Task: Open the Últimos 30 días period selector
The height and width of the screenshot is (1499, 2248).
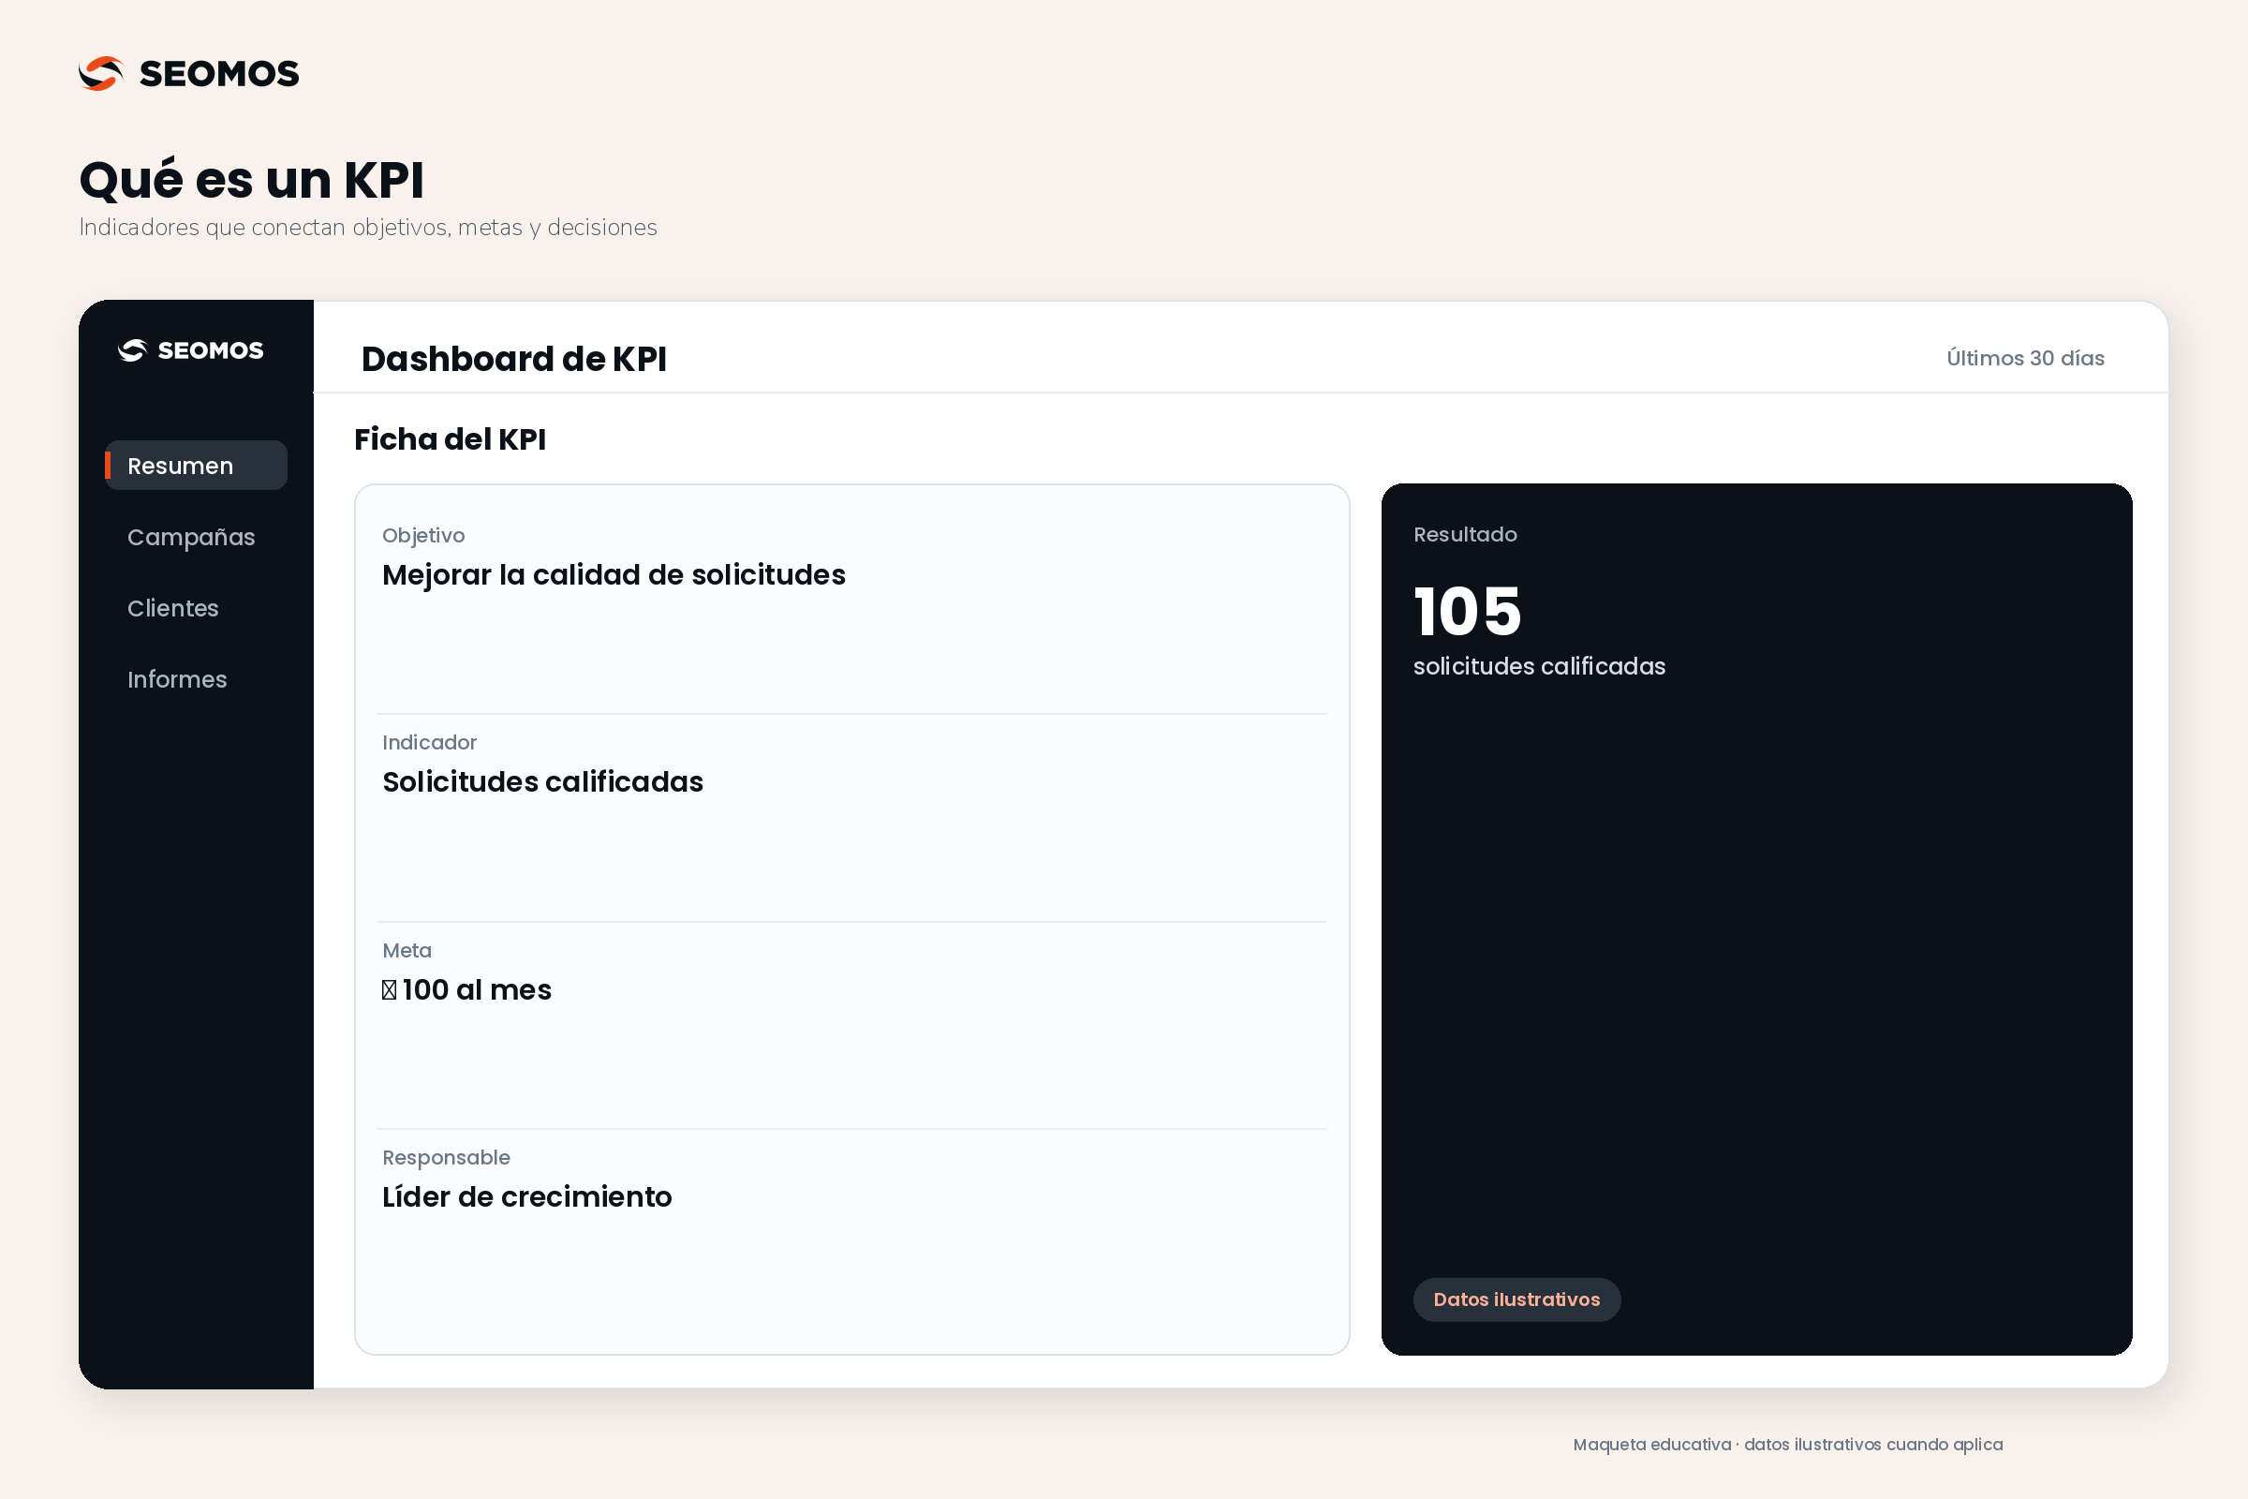Action: click(2025, 358)
